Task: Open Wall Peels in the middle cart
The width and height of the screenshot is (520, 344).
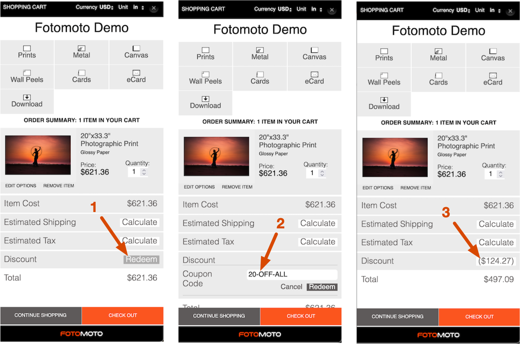Action: (x=205, y=78)
